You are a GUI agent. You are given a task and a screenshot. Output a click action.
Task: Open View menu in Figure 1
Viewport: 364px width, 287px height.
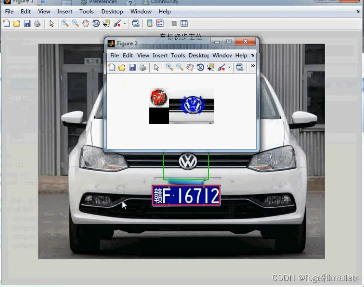coord(44,12)
